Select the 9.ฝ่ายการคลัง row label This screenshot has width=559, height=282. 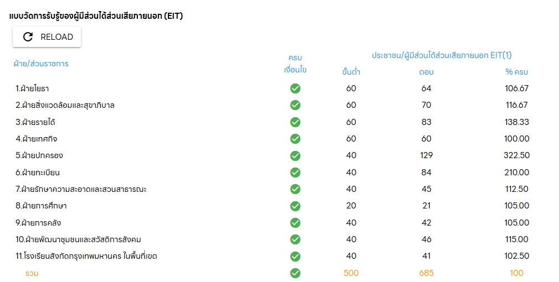pos(38,223)
